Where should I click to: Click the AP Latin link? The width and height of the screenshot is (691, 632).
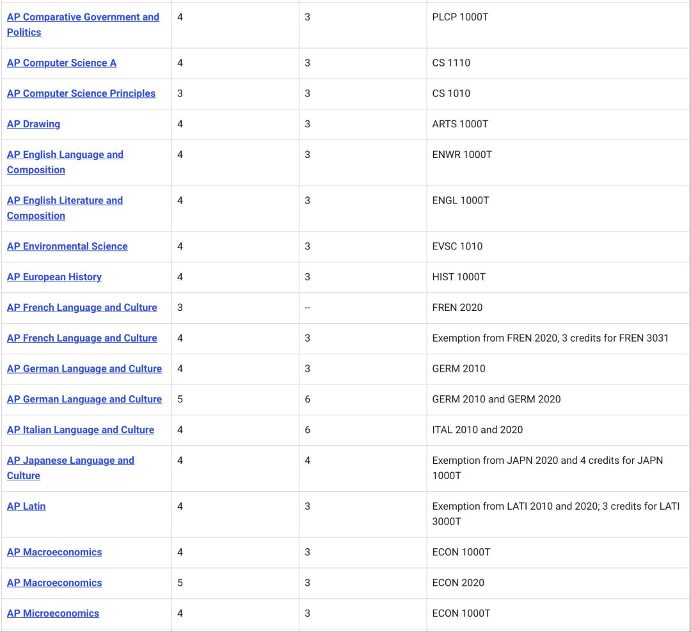(26, 507)
